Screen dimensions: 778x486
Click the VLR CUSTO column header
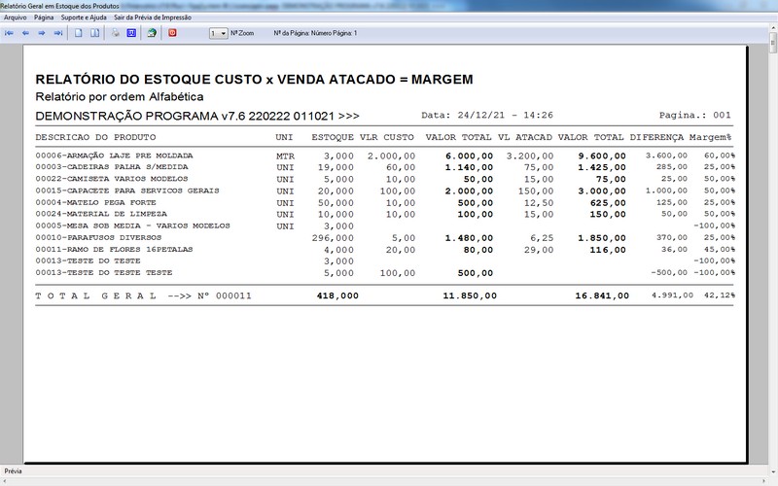[387, 137]
